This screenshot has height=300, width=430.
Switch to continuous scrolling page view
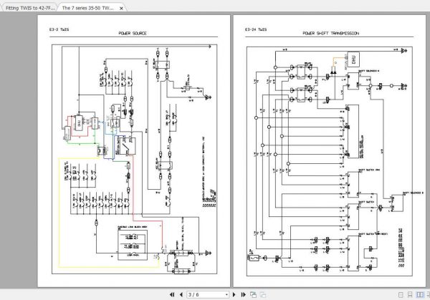pyautogui.click(x=410, y=295)
